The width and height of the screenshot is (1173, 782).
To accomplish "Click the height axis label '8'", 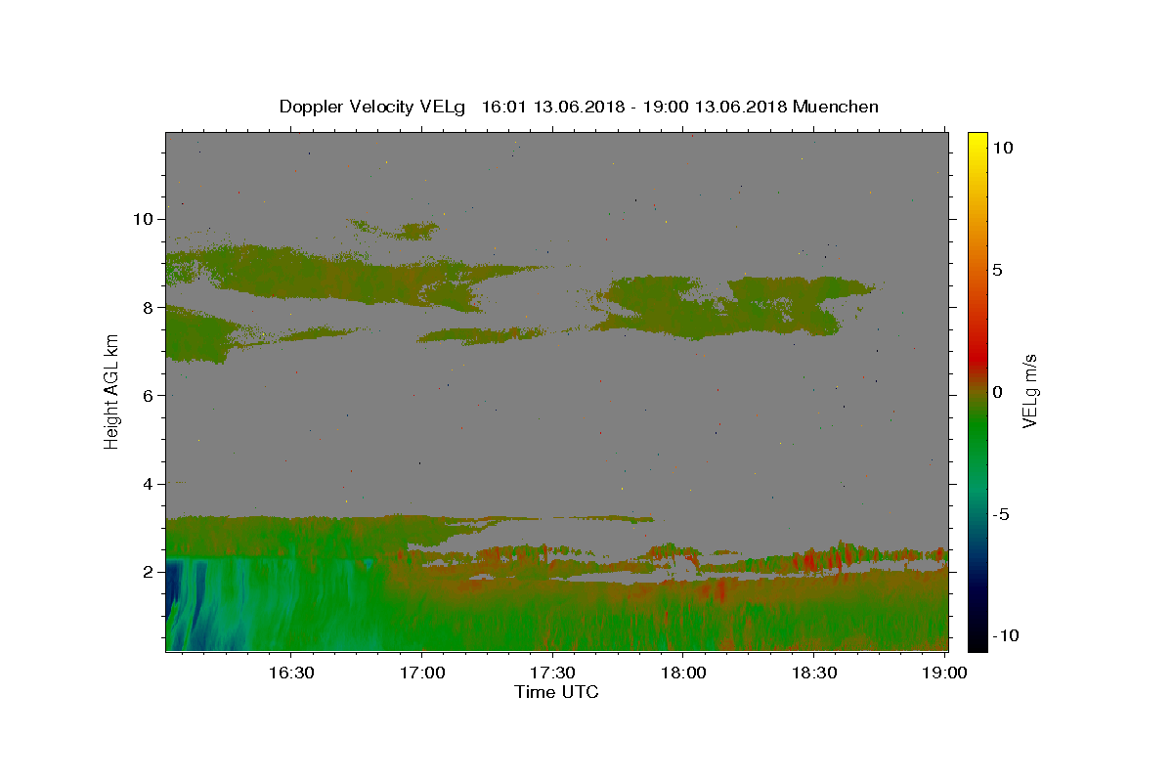I will (148, 307).
